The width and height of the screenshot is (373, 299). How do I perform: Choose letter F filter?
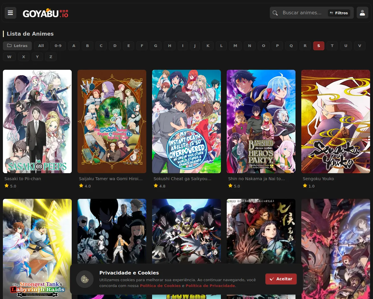142,46
